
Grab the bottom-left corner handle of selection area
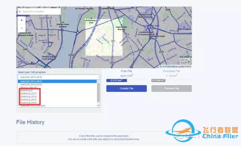point(85,56)
